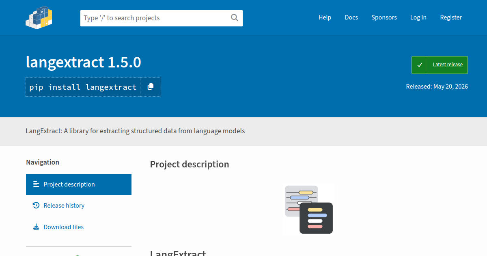Select the Navigation heading

(43, 162)
